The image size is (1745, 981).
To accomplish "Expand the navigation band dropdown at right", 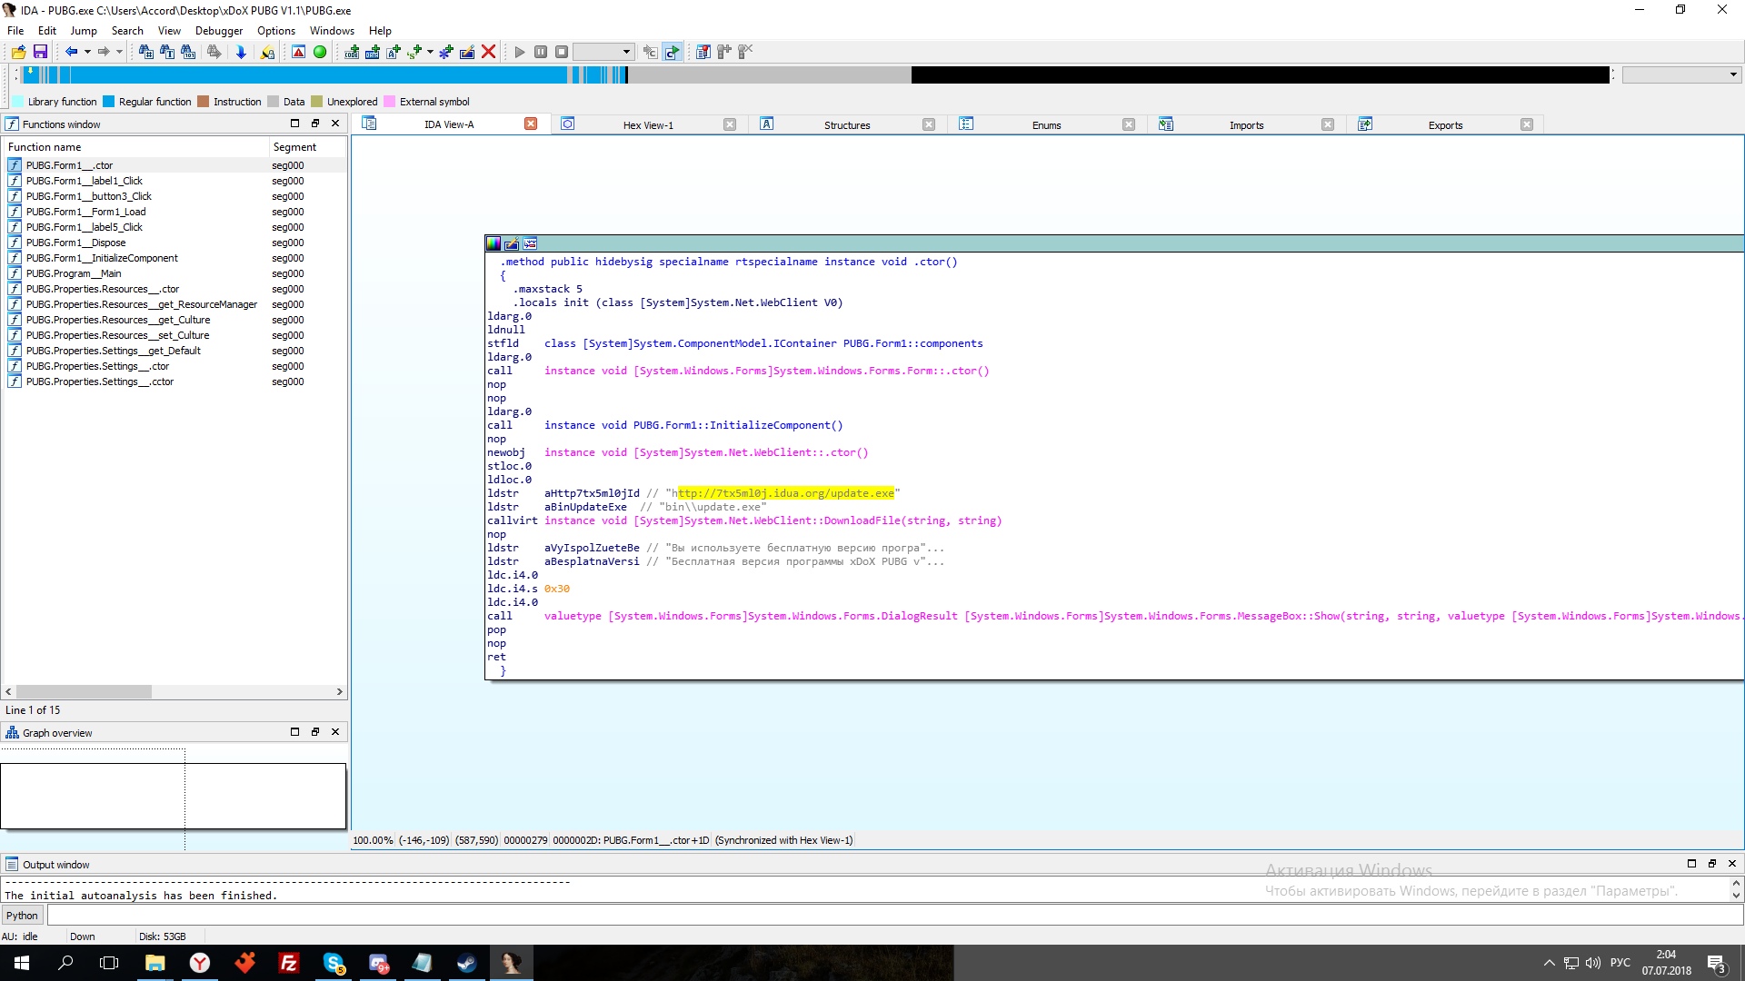I will (x=1732, y=74).
